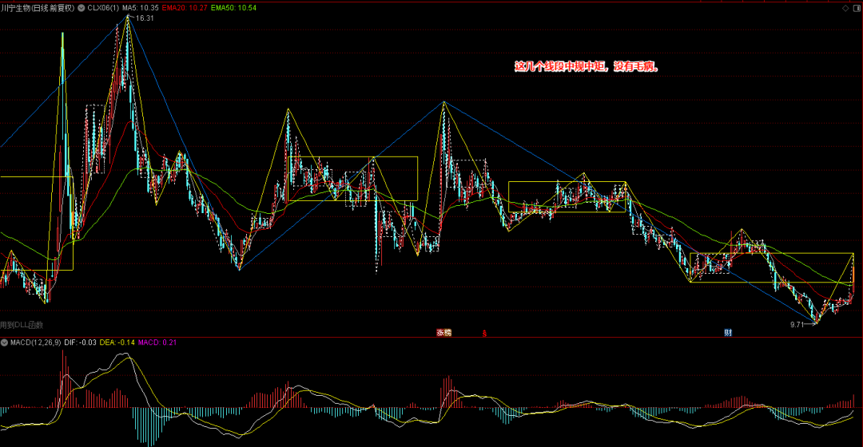Image resolution: width=863 pixels, height=447 pixels.
Task: Open the 涨榜 event marker icon
Action: pos(443,333)
